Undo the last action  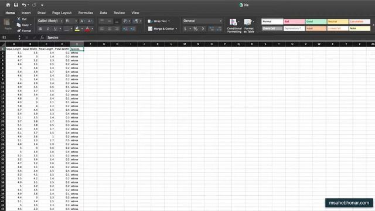coord(24,5)
